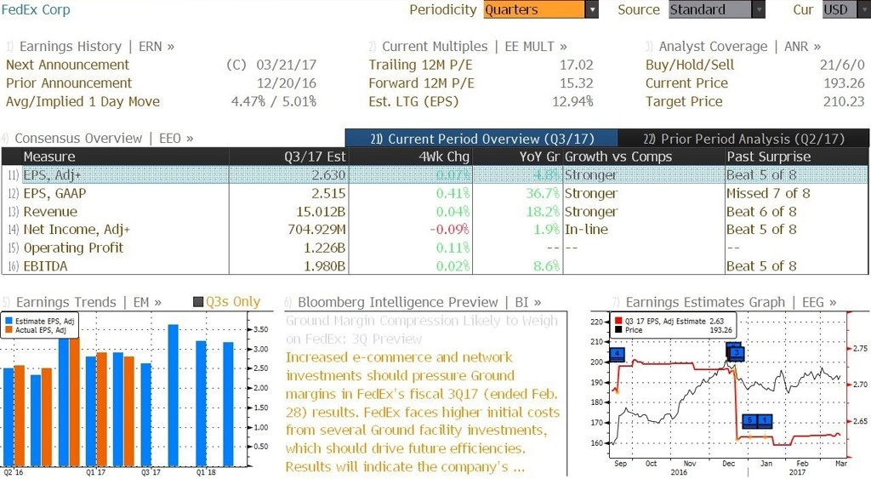Screen dimensions: 871x479
Task: Click the Revenue measure row
Action: [435, 212]
